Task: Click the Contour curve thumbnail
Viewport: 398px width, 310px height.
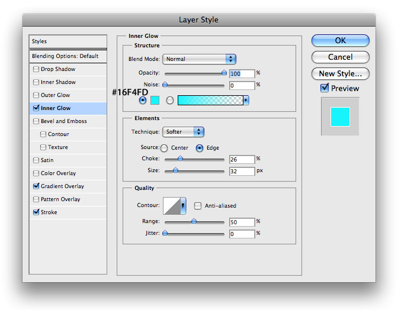Action: [x=172, y=206]
